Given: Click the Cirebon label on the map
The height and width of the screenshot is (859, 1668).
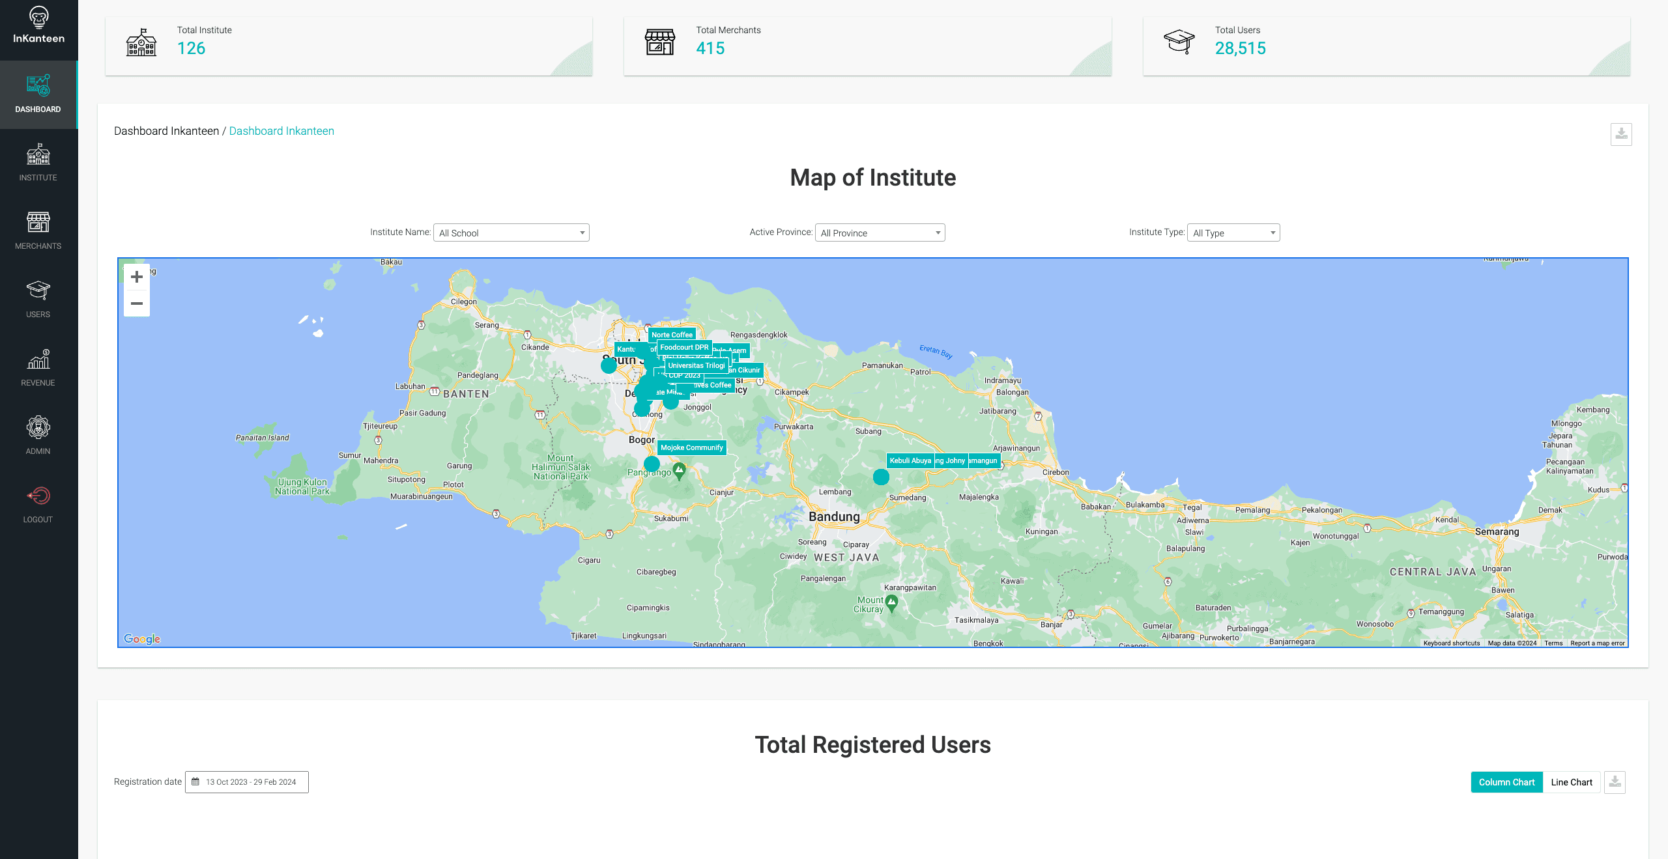Looking at the screenshot, I should click(1056, 472).
